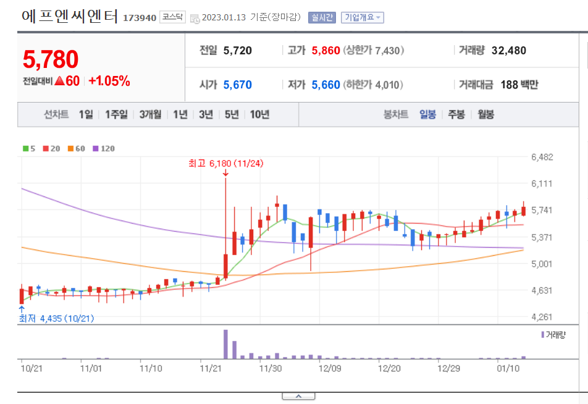This screenshot has width=588, height=404.
Task: Switch to the 주봉 candlestick chart
Action: click(x=456, y=114)
